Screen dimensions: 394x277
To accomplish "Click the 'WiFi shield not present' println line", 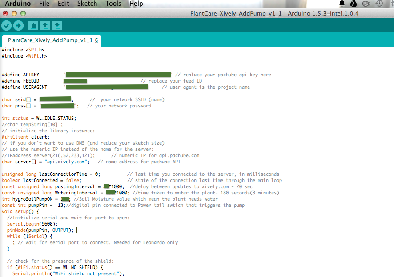I will (68, 274).
